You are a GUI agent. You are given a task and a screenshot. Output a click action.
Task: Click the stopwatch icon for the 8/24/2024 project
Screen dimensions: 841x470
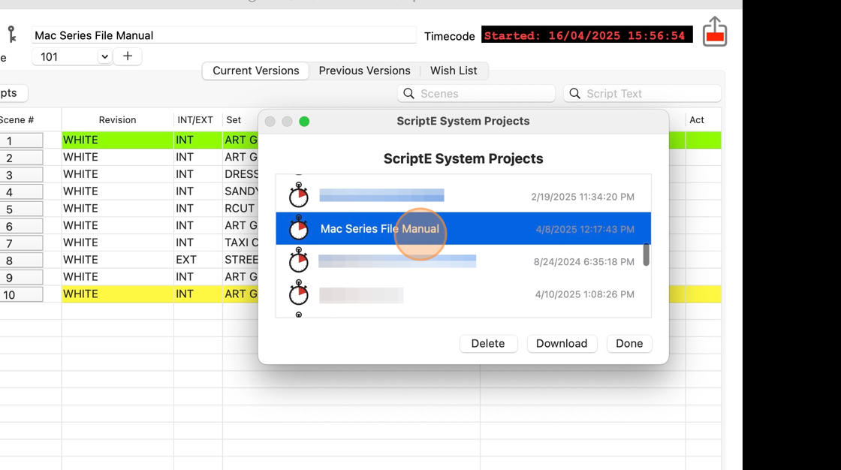pyautogui.click(x=299, y=261)
